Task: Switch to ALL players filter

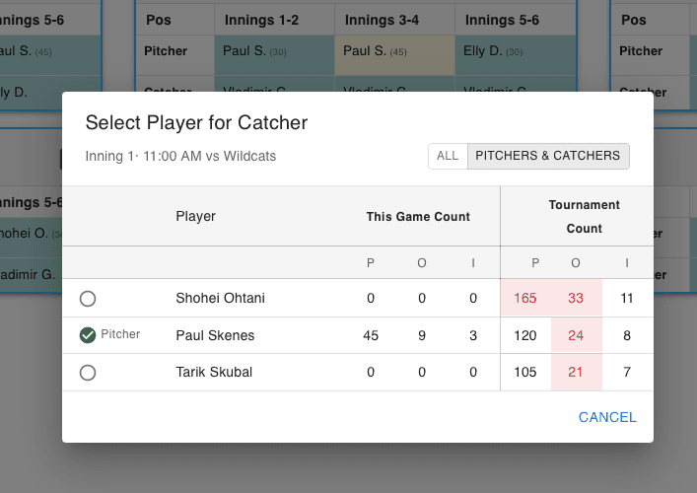Action: 448,156
